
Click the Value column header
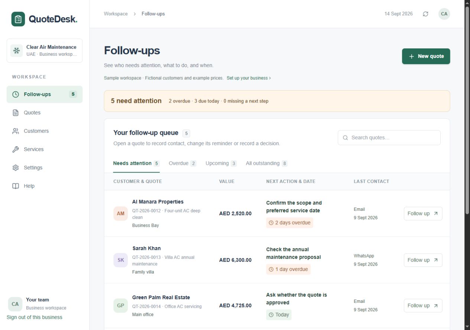coord(227,182)
